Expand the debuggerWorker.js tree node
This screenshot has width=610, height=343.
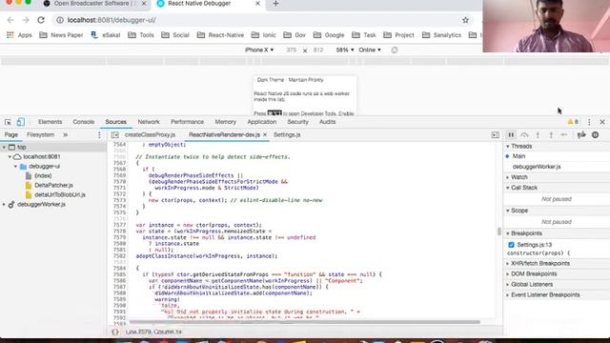click(4, 205)
